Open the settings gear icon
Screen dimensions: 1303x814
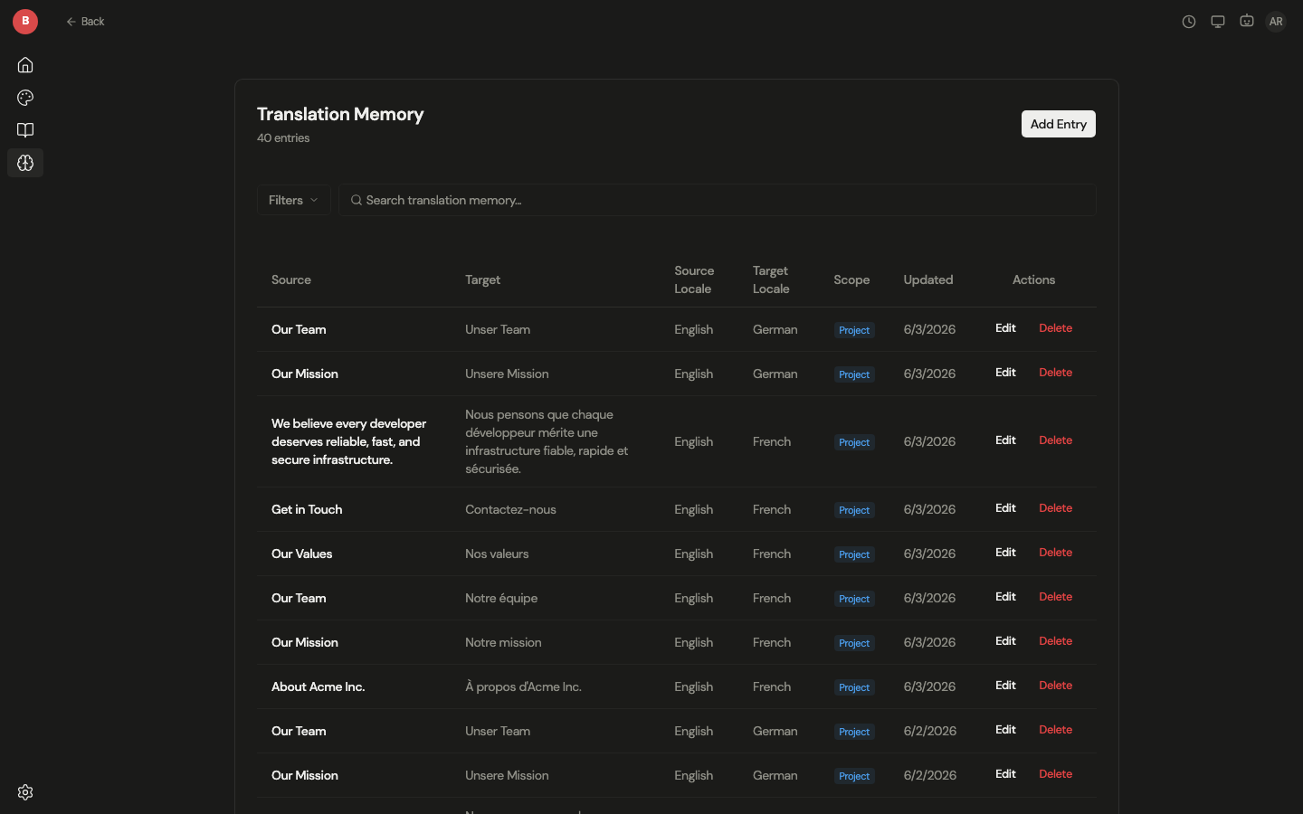pos(25,792)
